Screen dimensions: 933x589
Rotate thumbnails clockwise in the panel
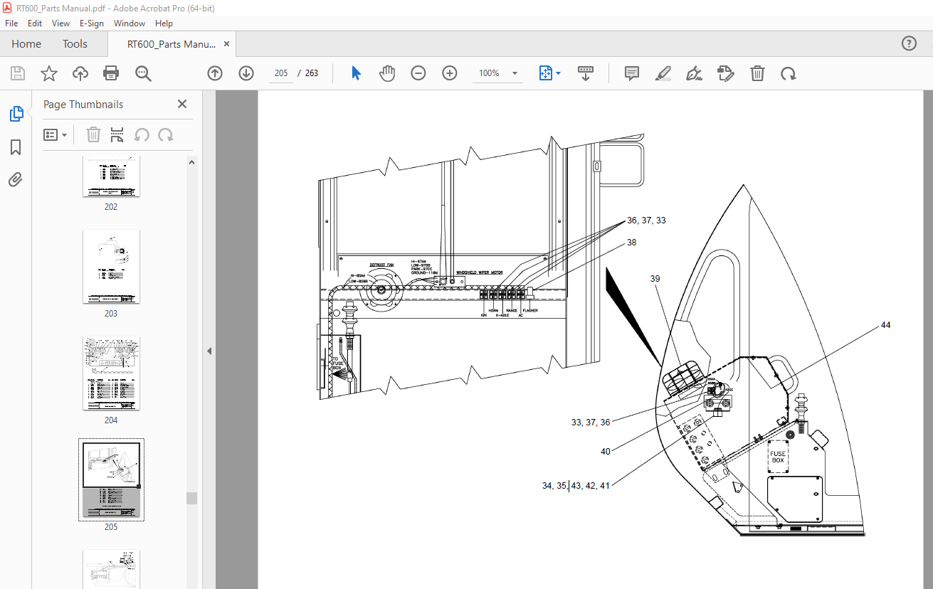[165, 134]
